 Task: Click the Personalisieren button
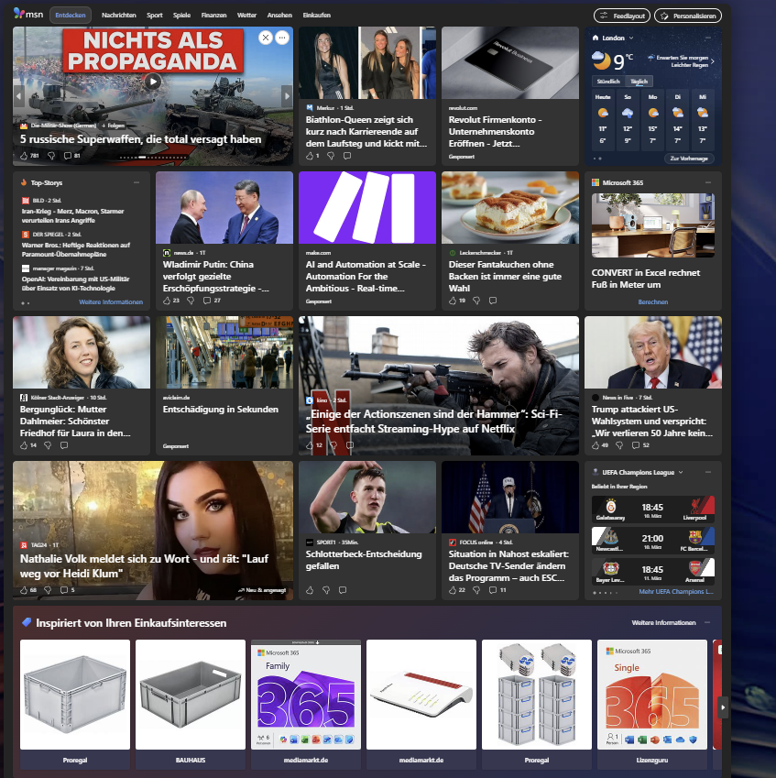[688, 16]
